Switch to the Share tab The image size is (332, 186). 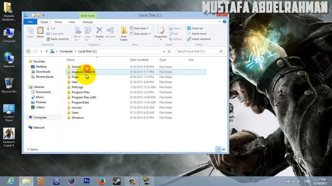click(58, 22)
